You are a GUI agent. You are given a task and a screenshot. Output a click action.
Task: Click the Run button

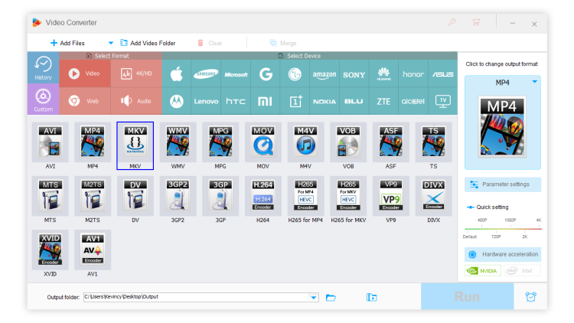(467, 296)
